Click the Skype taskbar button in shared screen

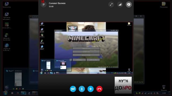(51, 73)
